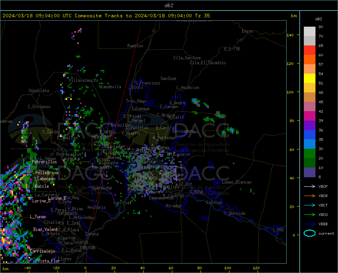Click the Villavicencio map label
The width and height of the screenshot is (338, 273).
(83, 80)
